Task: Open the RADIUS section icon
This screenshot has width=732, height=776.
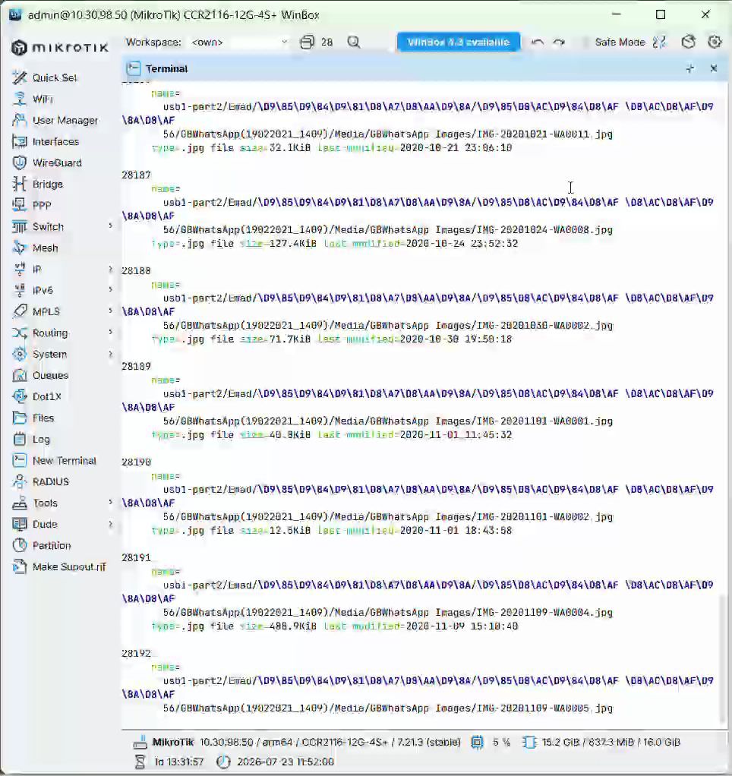Action: click(19, 481)
